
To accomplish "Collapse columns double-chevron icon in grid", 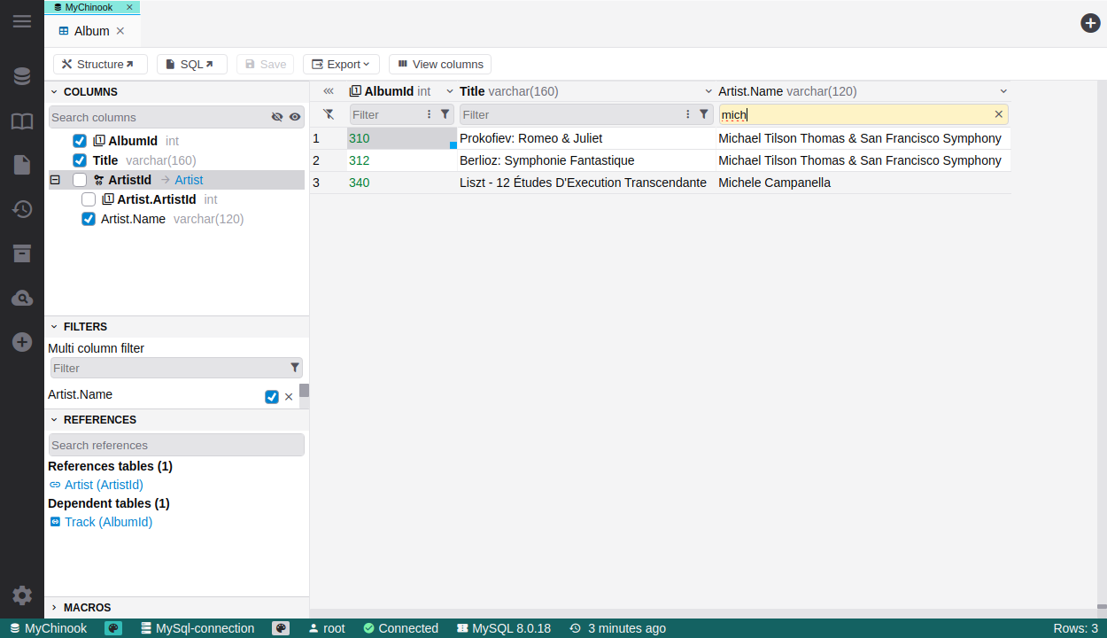I will pyautogui.click(x=329, y=91).
